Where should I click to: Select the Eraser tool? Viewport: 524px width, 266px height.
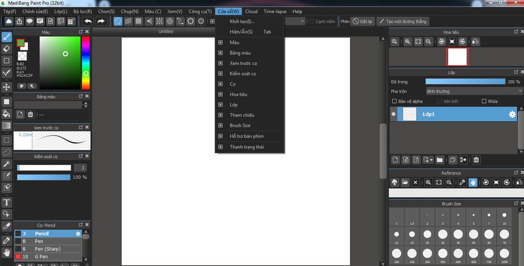coord(7,49)
